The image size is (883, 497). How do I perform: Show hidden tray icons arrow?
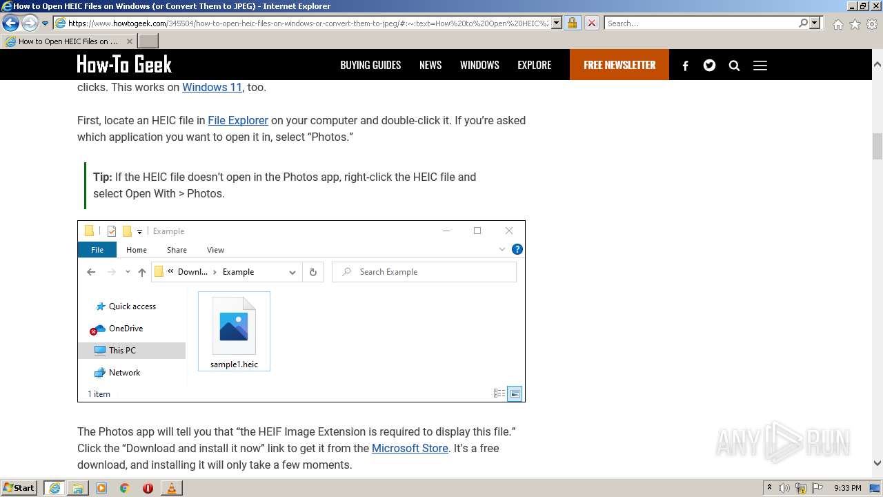coord(769,488)
